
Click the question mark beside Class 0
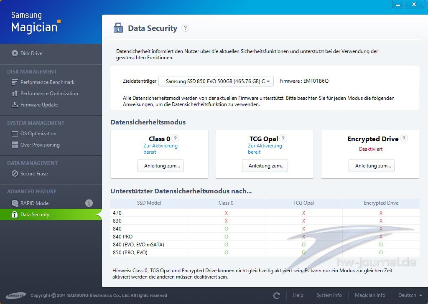tap(176, 139)
